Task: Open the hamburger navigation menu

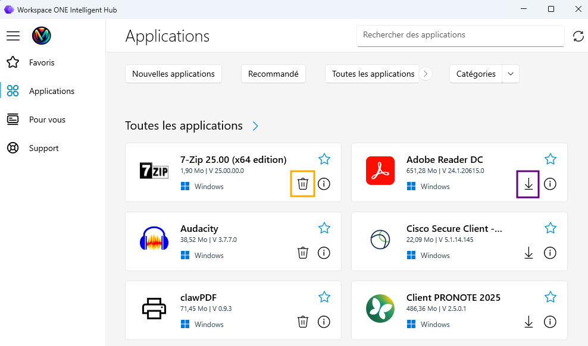Action: tap(13, 36)
